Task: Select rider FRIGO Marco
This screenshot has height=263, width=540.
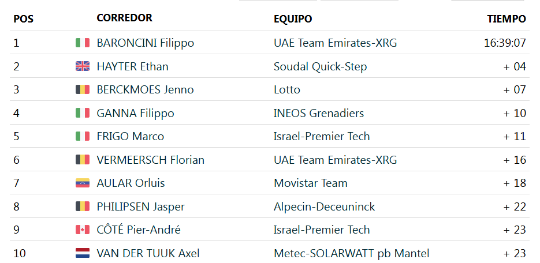Action: point(130,137)
